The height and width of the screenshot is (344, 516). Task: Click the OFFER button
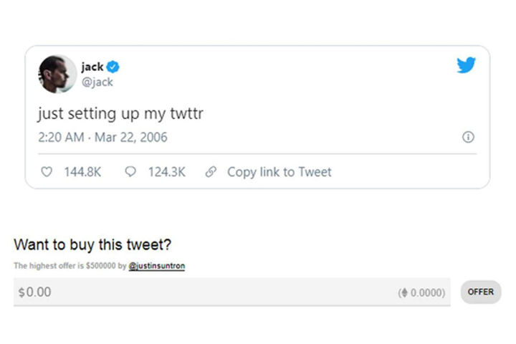tap(481, 292)
